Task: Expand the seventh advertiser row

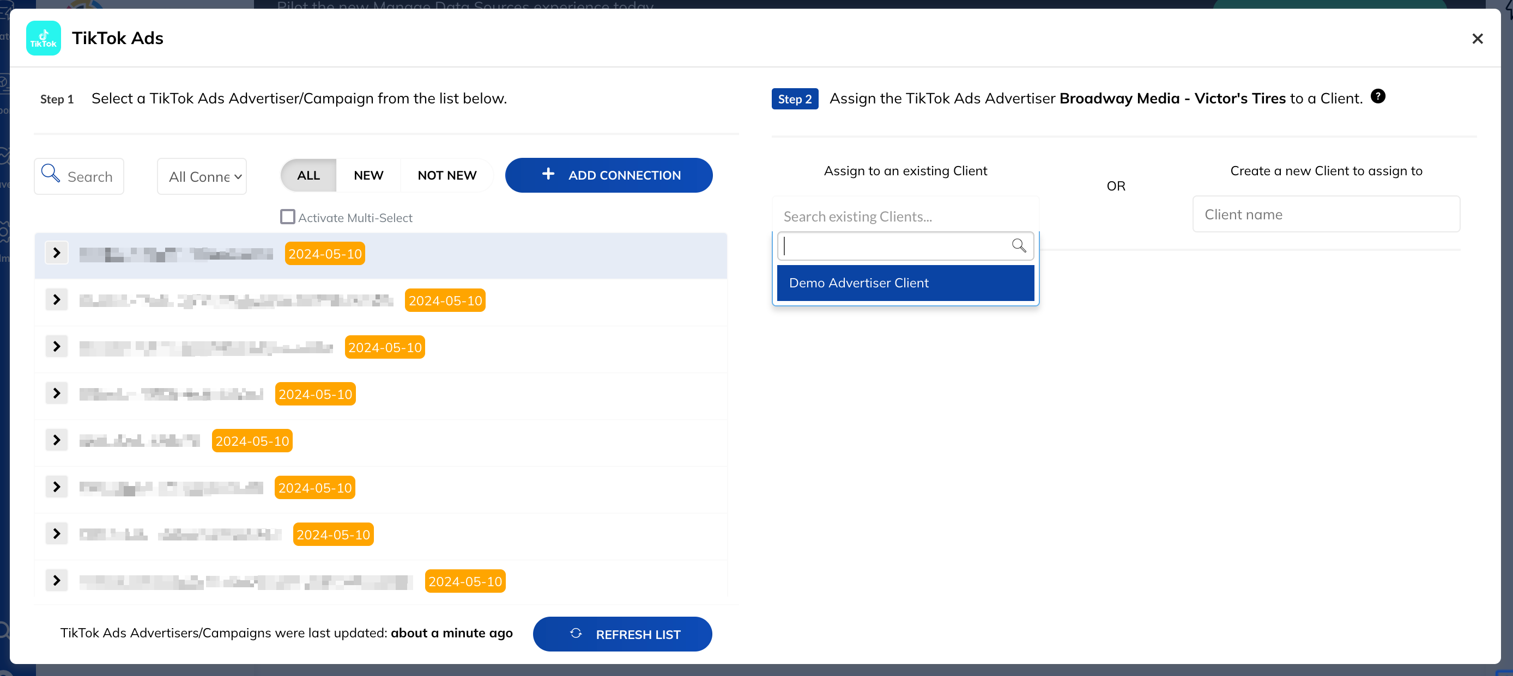Action: point(56,533)
